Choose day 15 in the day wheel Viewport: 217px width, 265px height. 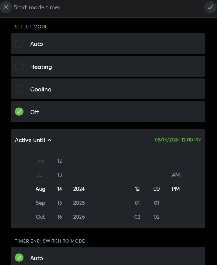[x=60, y=203]
